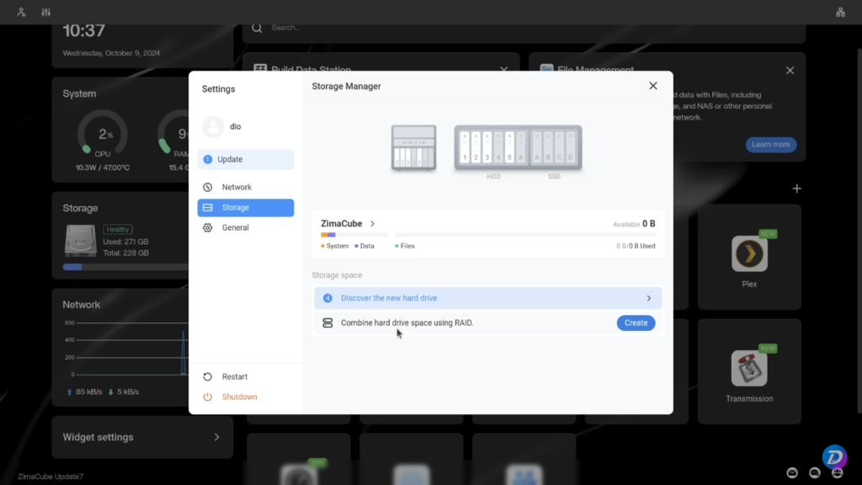862x485 pixels.
Task: Click the dio user avatar
Action: [213, 126]
